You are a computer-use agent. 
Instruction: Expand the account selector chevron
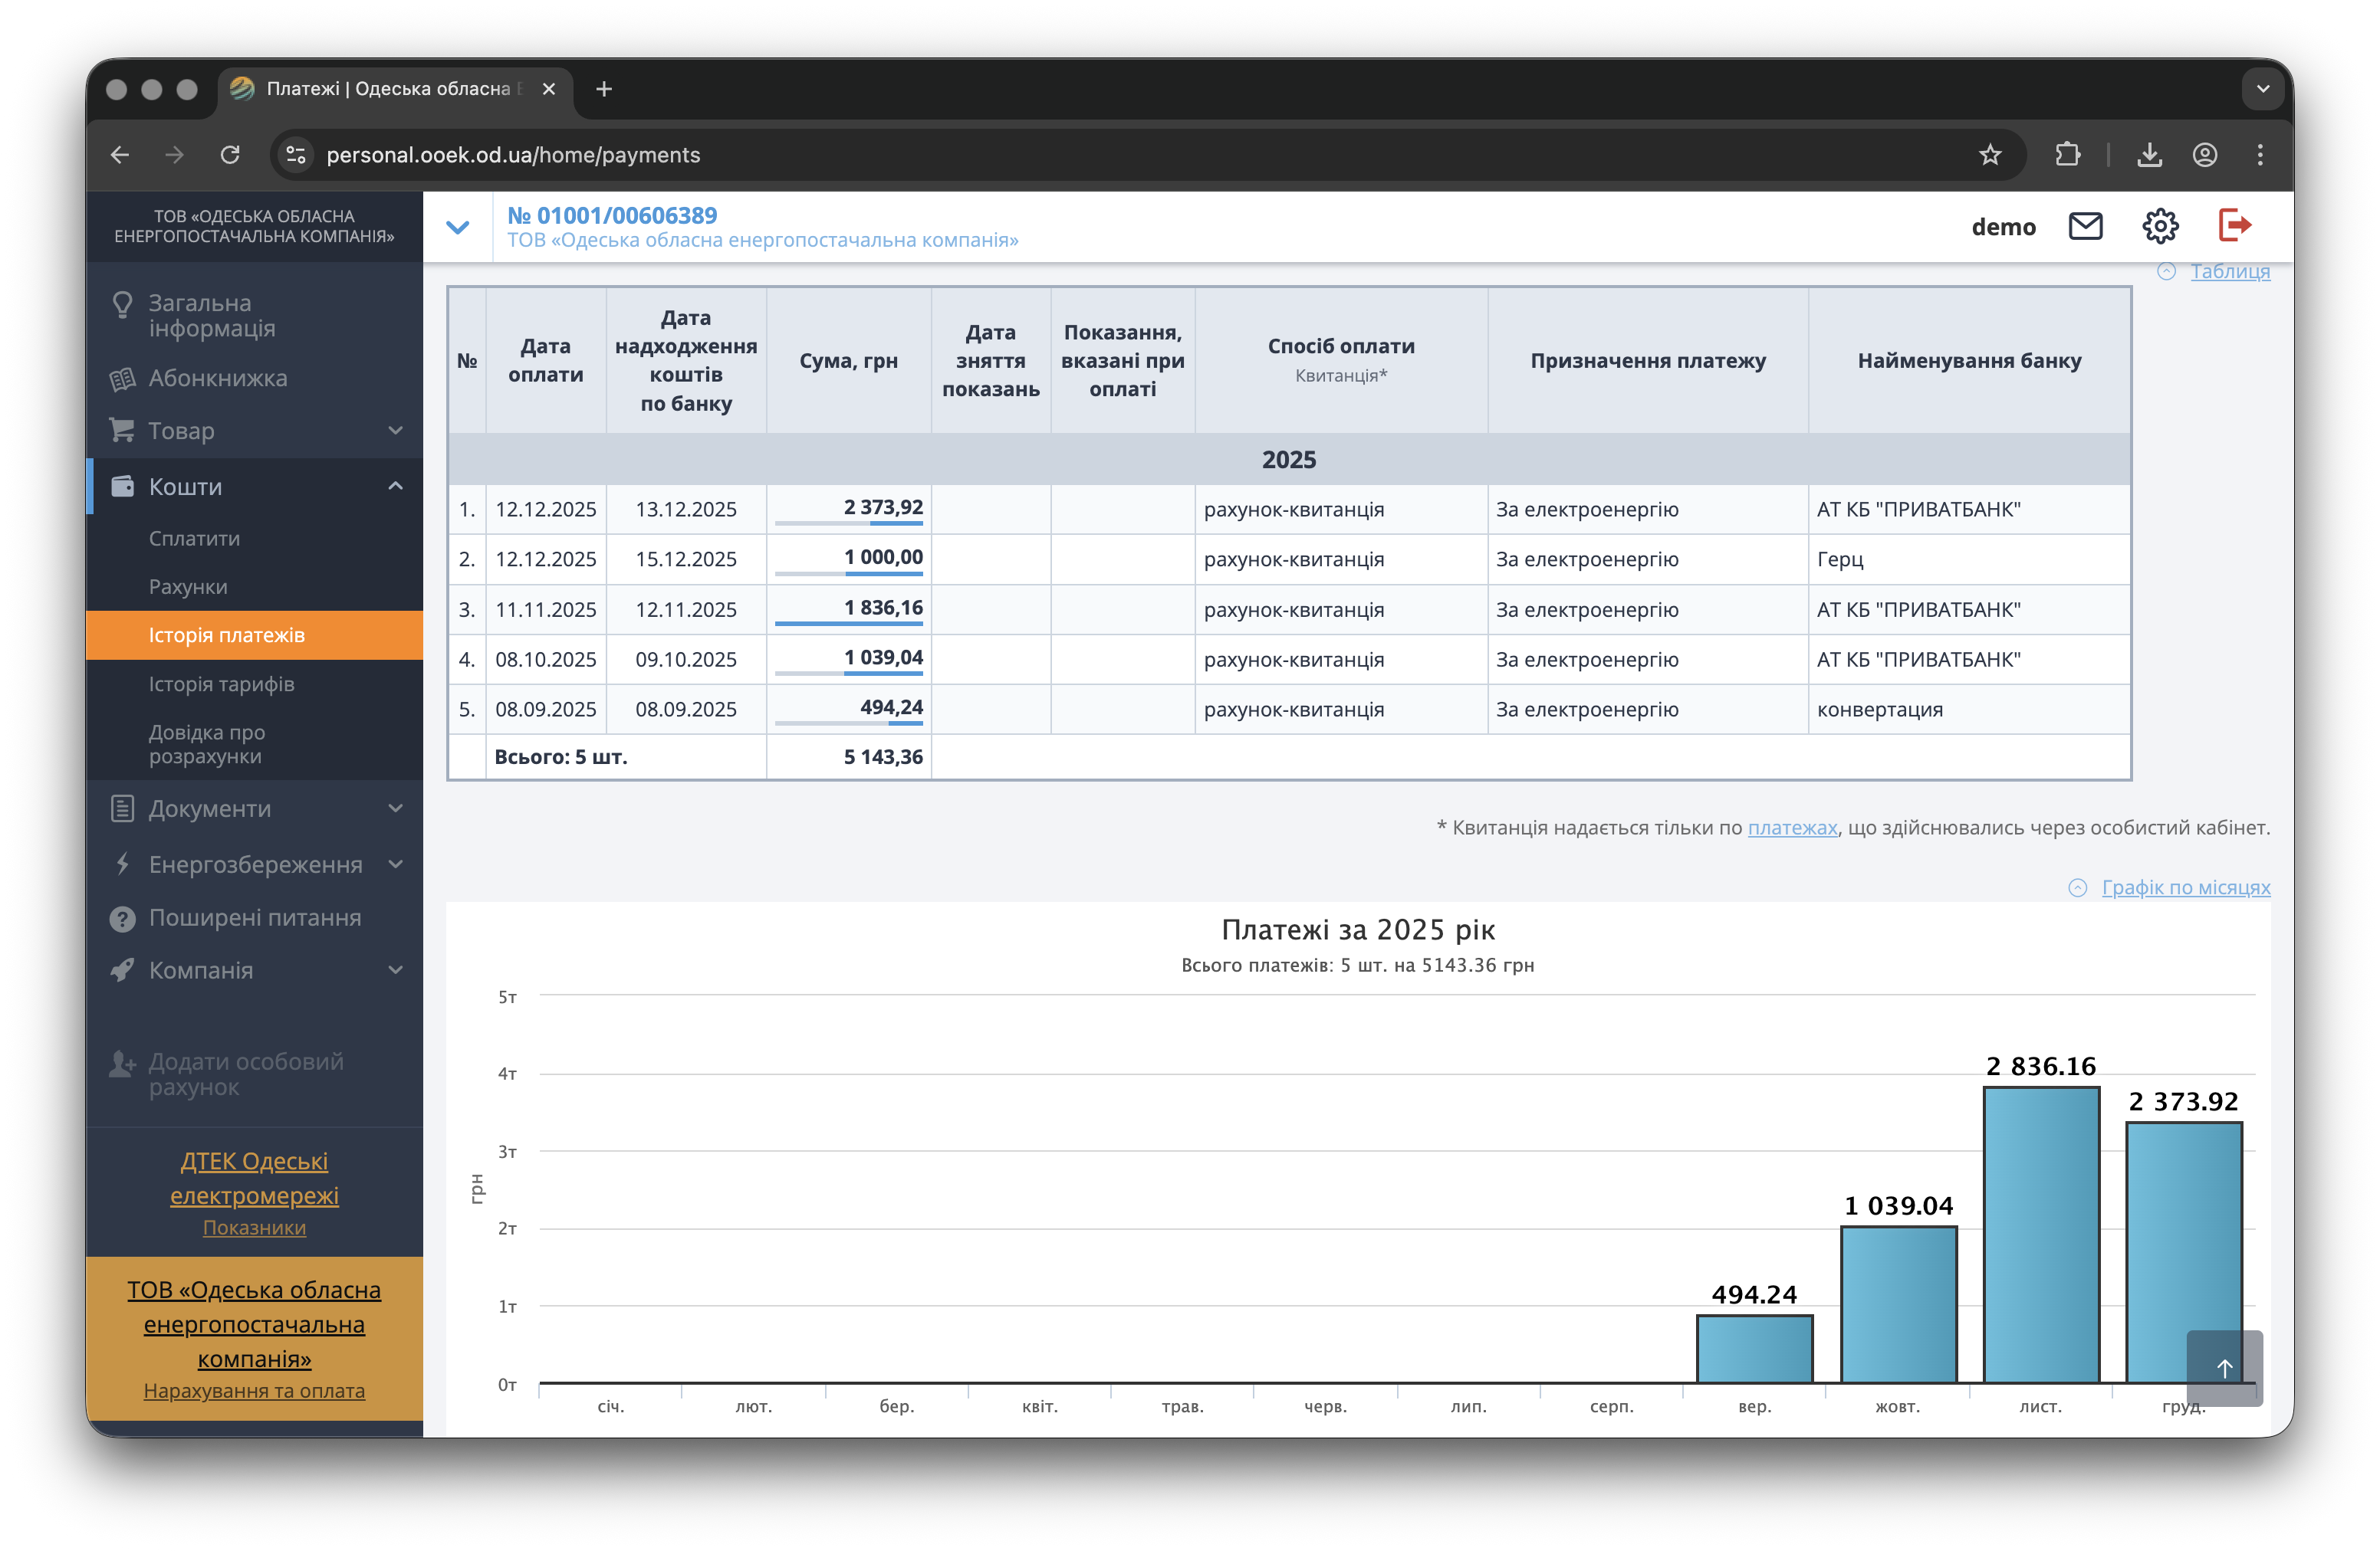click(458, 227)
